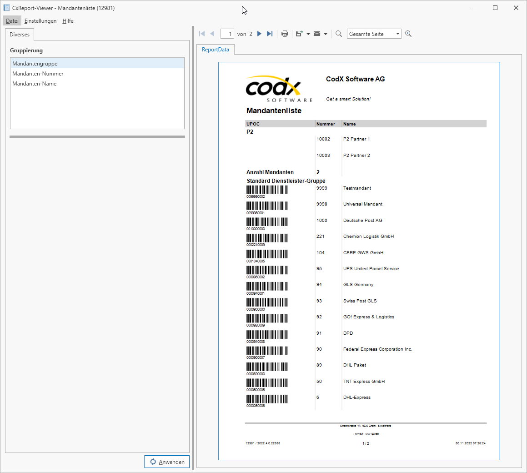Select Mandanten-Name grouping entry
The image size is (527, 473).
pyautogui.click(x=97, y=84)
